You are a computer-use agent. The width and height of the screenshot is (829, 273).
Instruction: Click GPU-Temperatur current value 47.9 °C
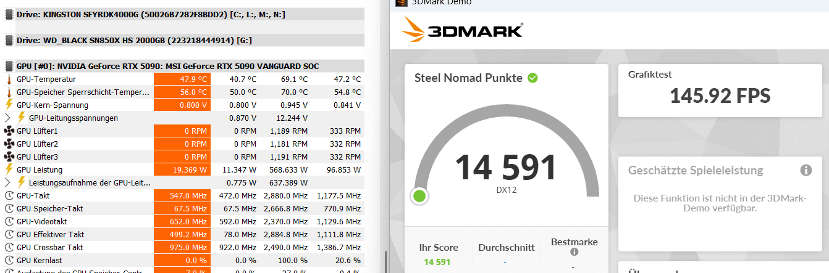tap(182, 79)
